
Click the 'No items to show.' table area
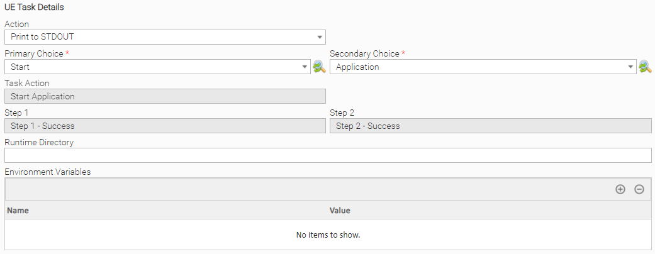[328, 235]
